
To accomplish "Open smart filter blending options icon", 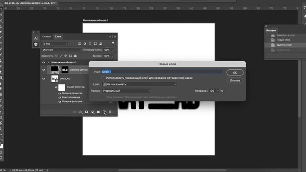I will click(x=110, y=102).
